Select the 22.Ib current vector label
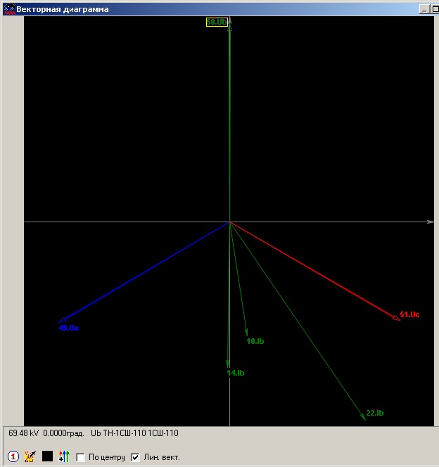Viewport: 439px width, 467px height. 375,413
